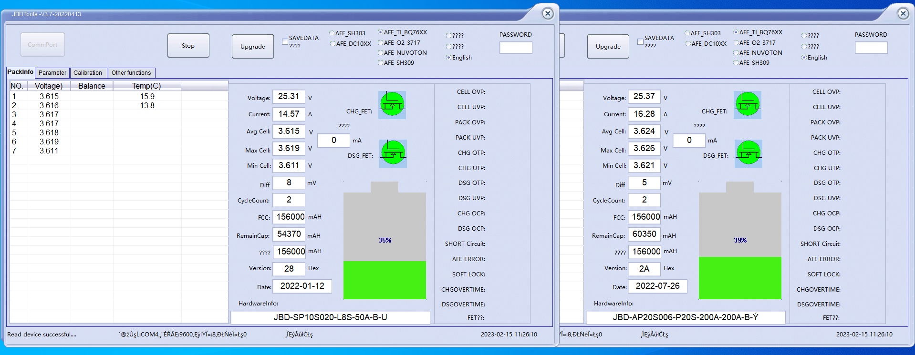Click the DSG_FET icon beside 3.626 Max Cell
The width and height of the screenshot is (915, 355).
pos(748,153)
